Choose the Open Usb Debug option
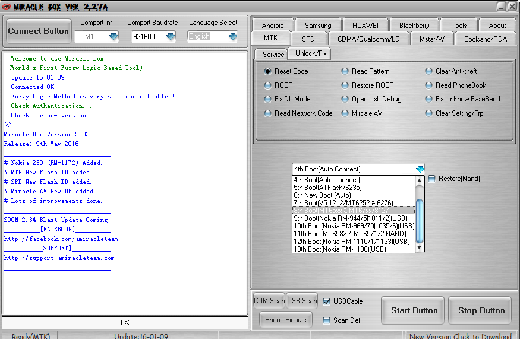Screen dimensions: 520x340 [x=345, y=99]
